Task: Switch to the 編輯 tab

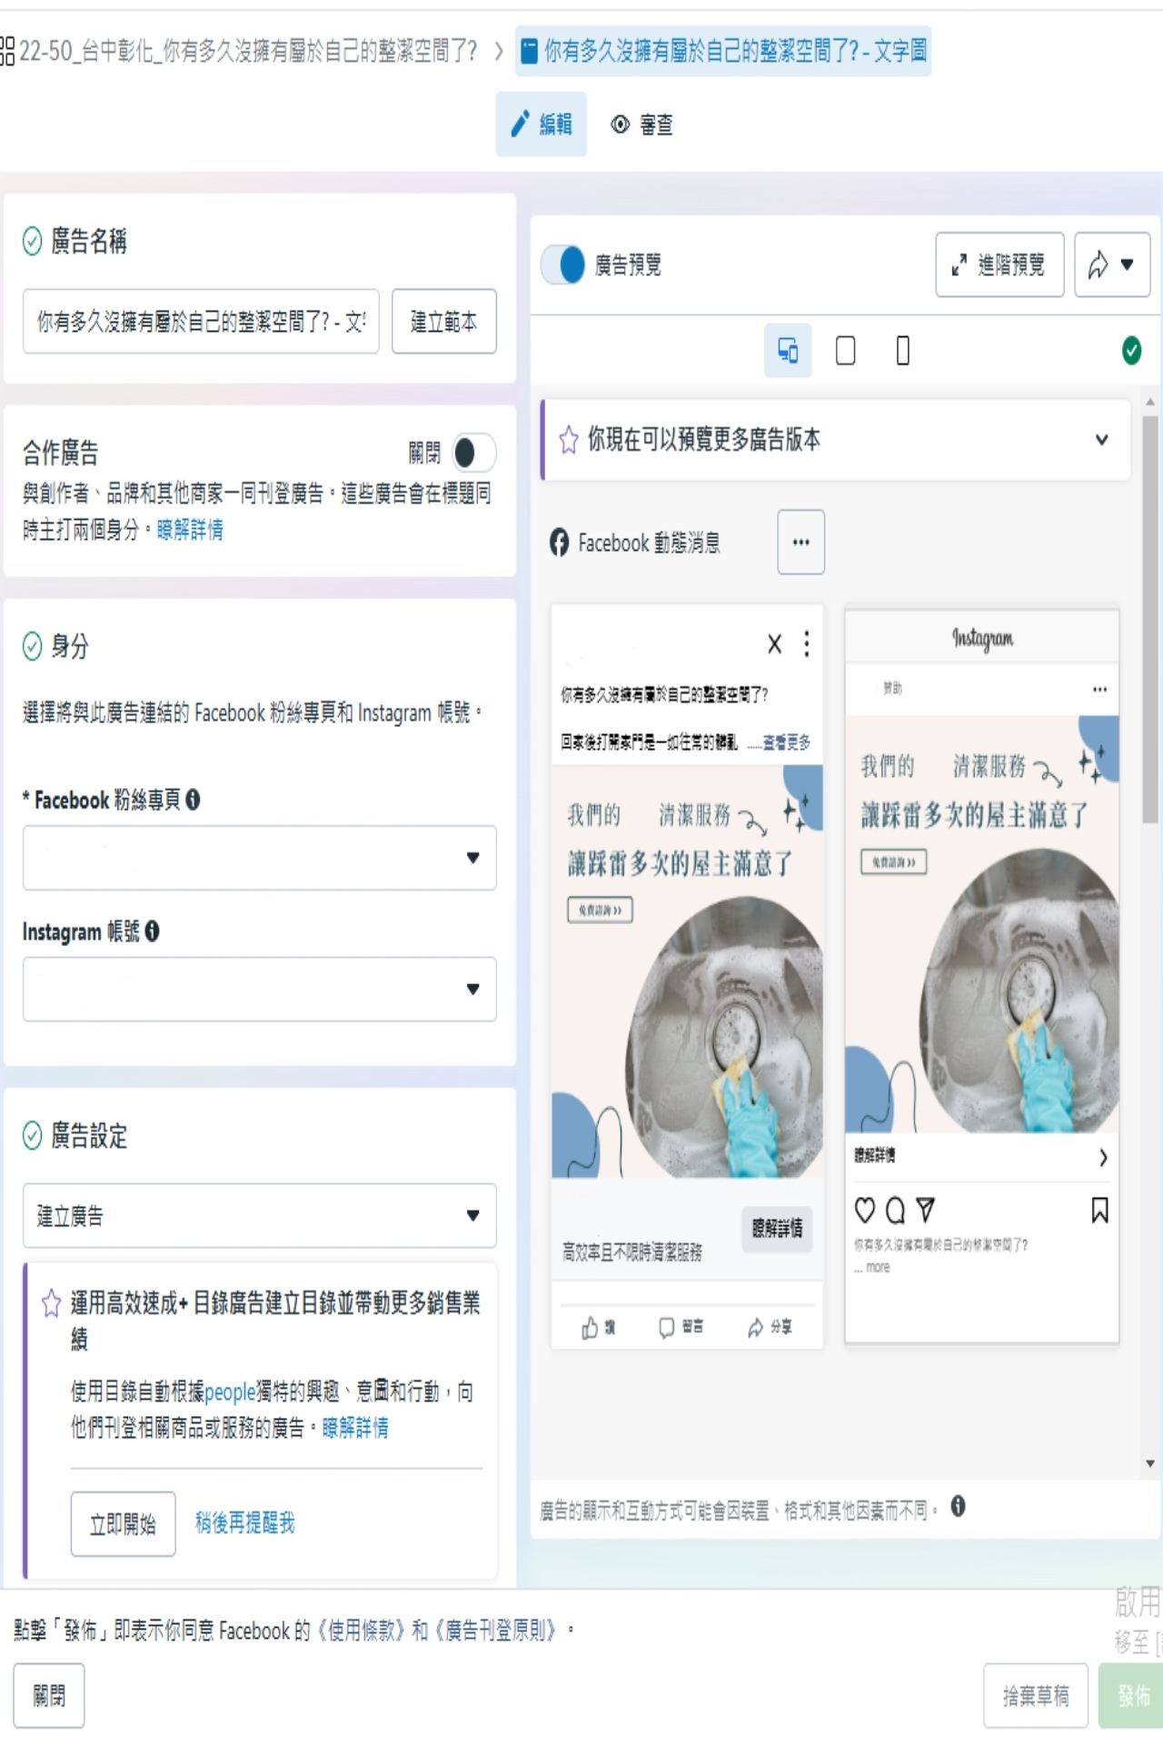Action: pyautogui.click(x=541, y=125)
